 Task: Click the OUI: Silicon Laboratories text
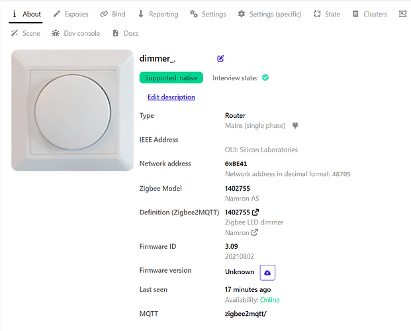pyautogui.click(x=261, y=150)
